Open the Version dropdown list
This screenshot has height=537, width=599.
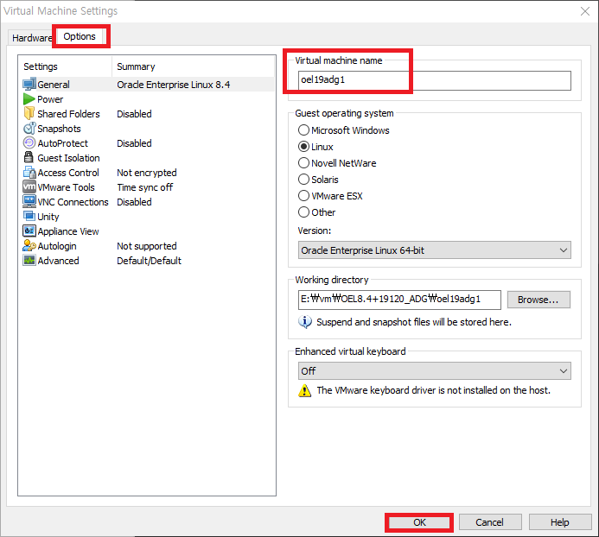pos(435,250)
